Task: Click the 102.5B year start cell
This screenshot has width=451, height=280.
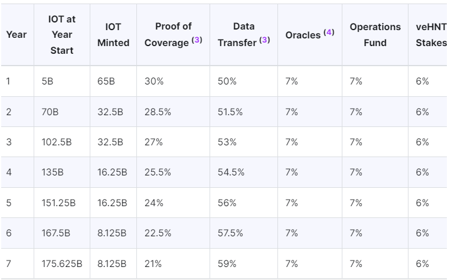Action: (58, 142)
